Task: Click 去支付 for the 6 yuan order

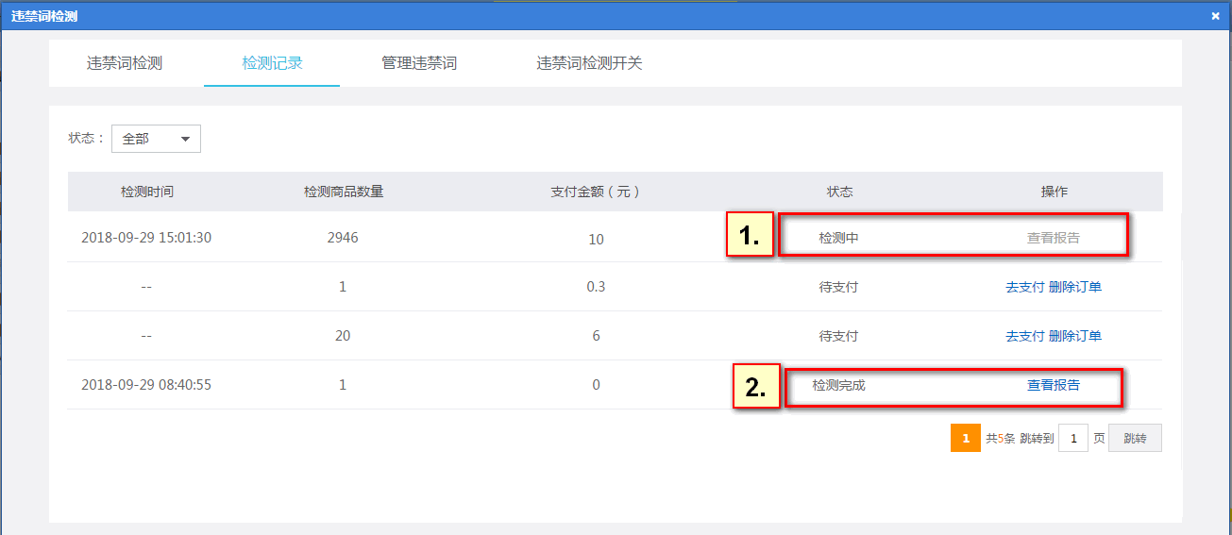Action: (1025, 336)
